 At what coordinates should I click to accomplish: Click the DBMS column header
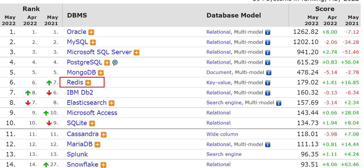coord(77,15)
